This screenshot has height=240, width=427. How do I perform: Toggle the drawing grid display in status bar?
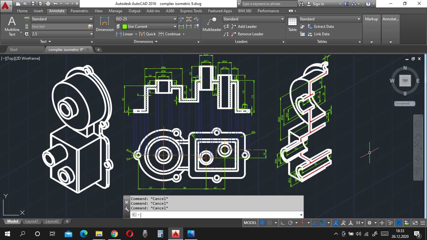coord(262,223)
